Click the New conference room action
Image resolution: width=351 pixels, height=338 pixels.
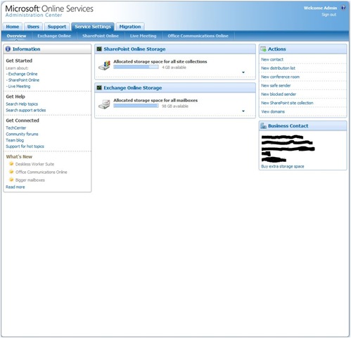click(x=281, y=77)
